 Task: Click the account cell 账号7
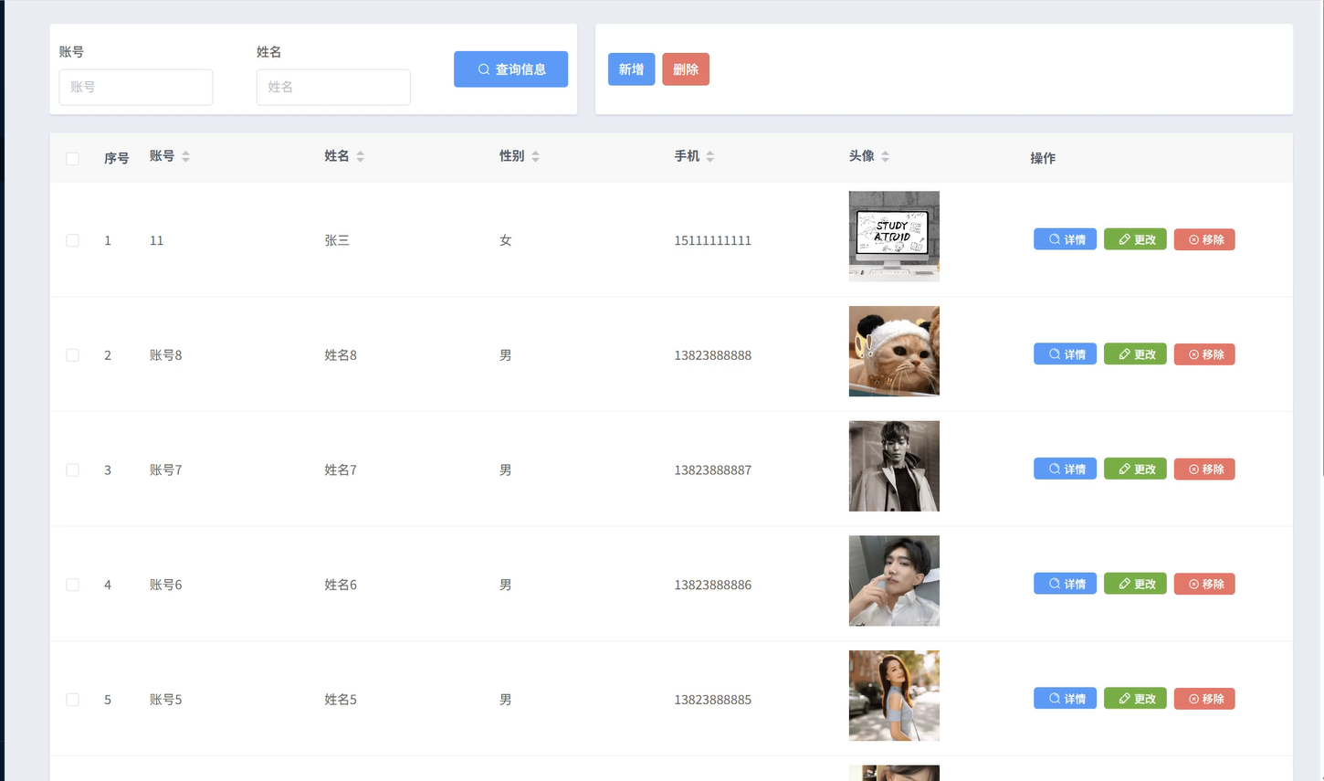[x=166, y=470]
